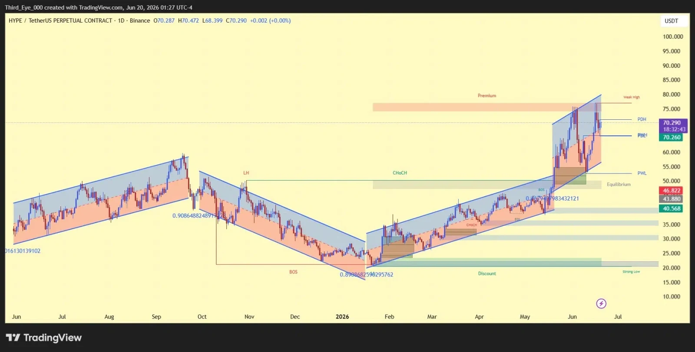Click the Sep label on time axis
The width and height of the screenshot is (695, 352).
click(156, 317)
